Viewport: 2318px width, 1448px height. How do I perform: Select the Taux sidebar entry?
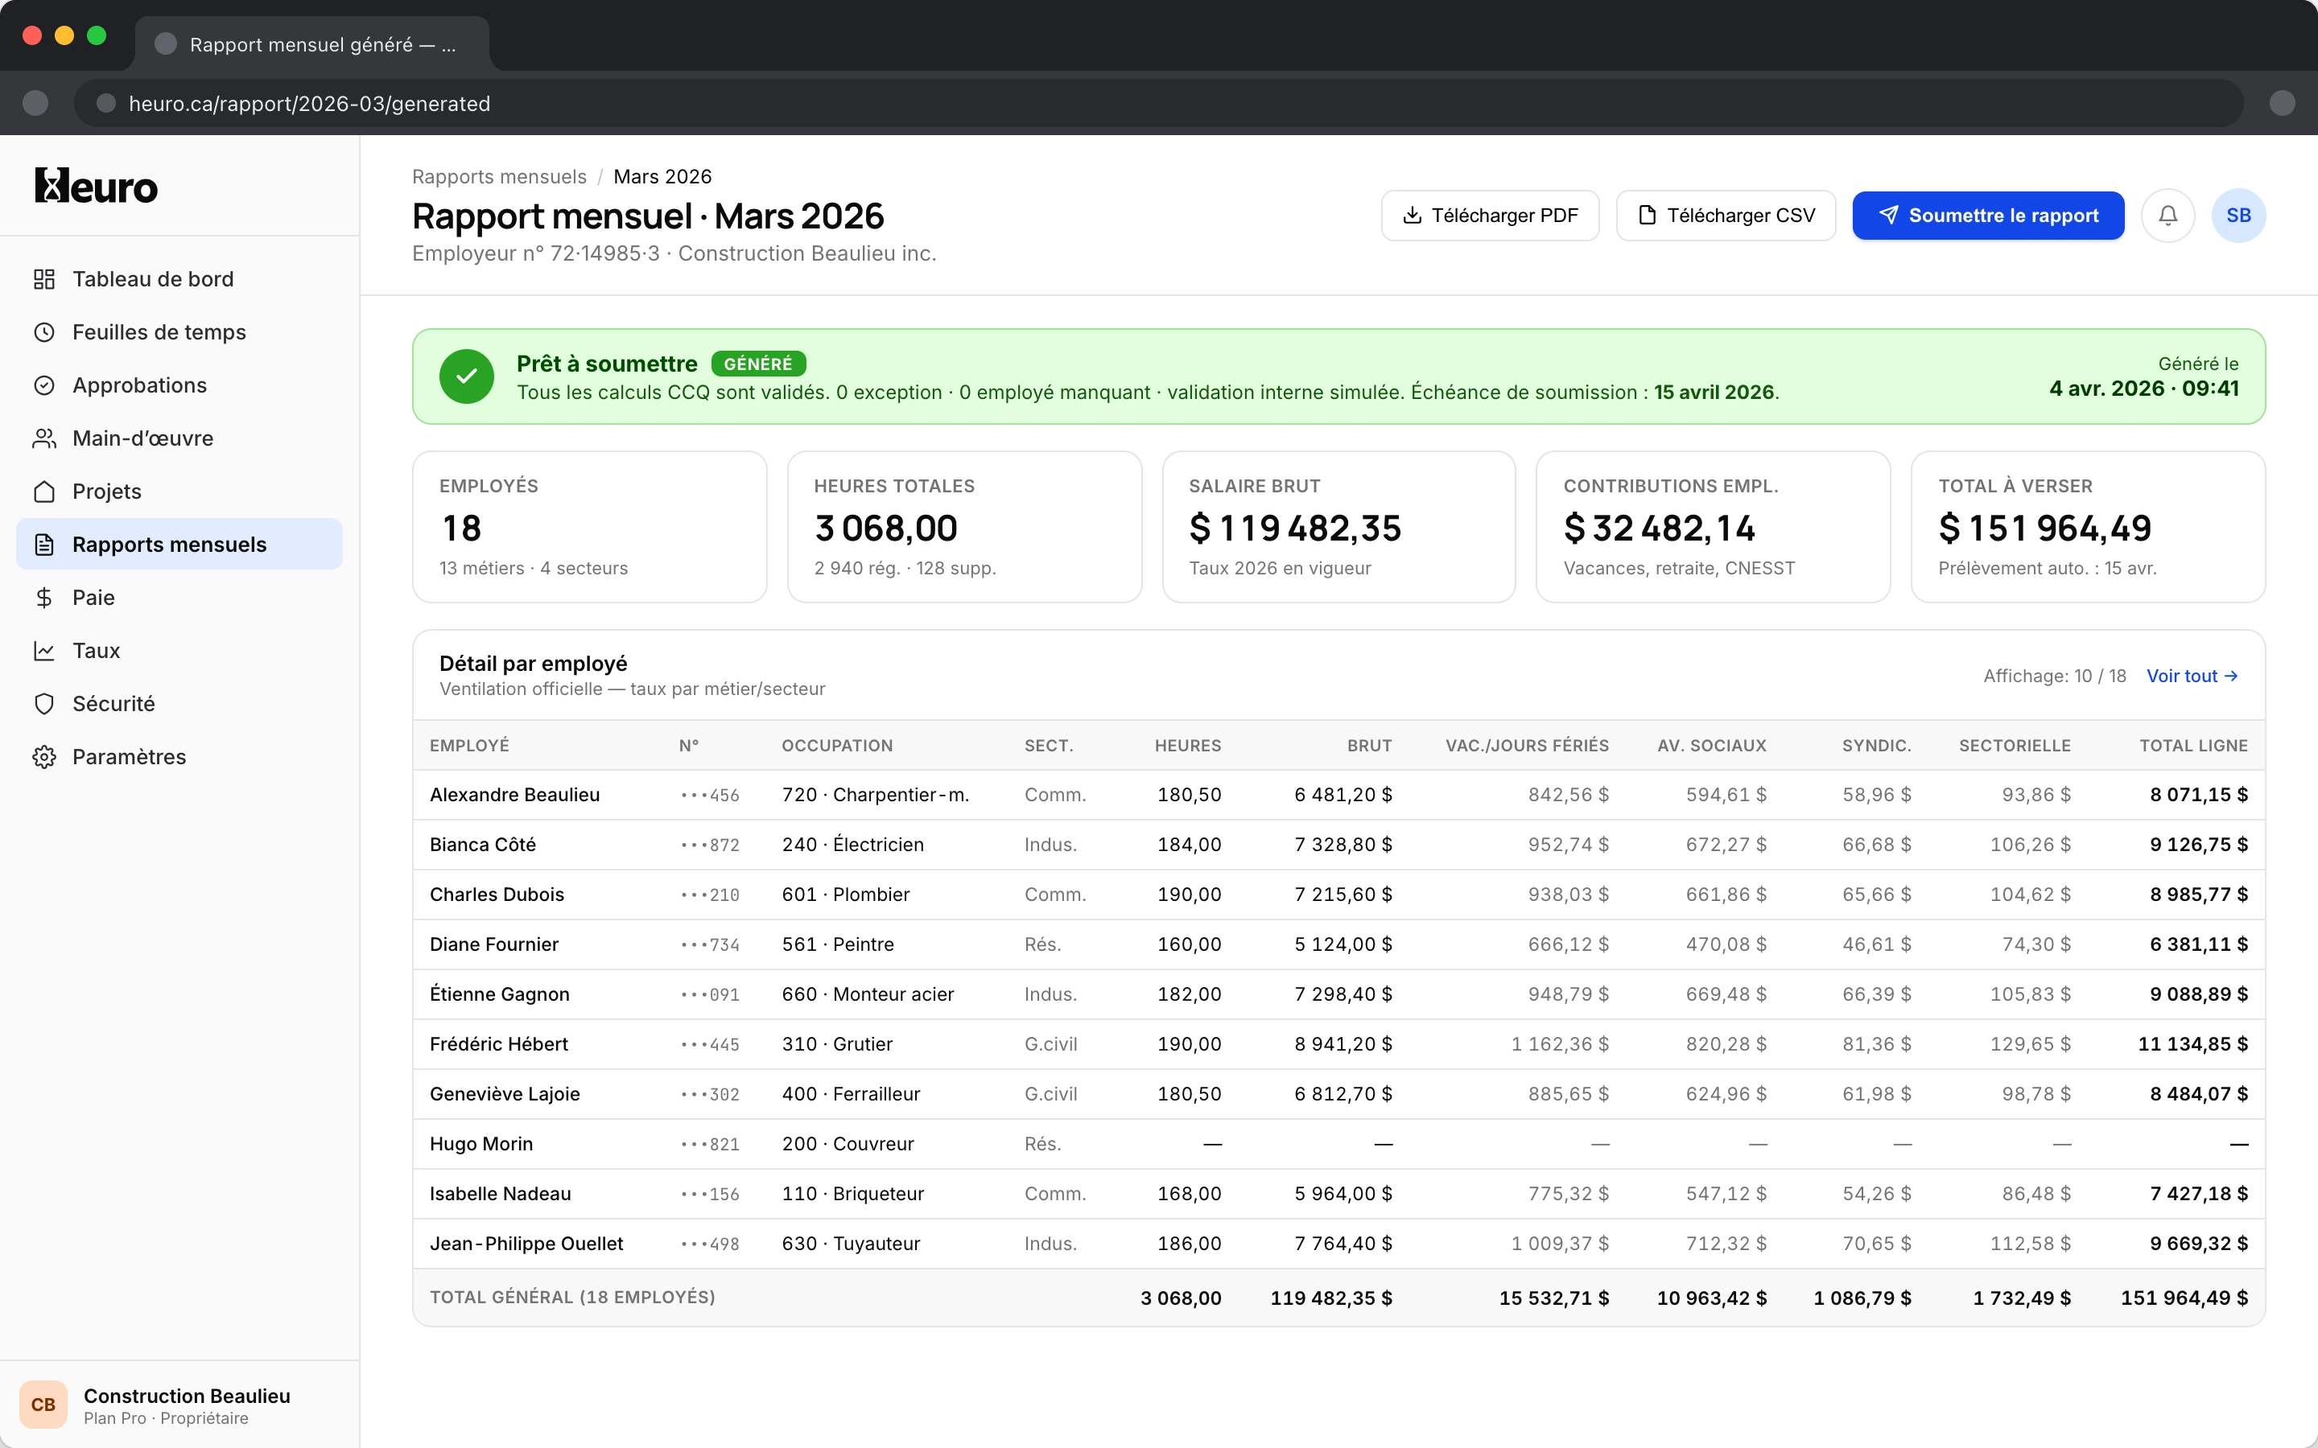(x=96, y=652)
